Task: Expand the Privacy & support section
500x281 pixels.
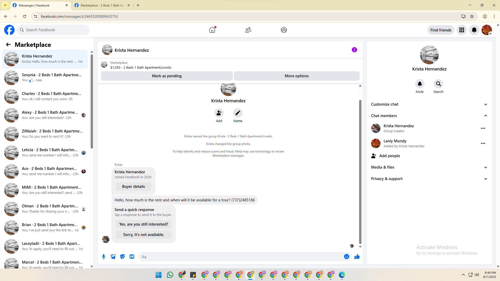Action: tap(429, 179)
